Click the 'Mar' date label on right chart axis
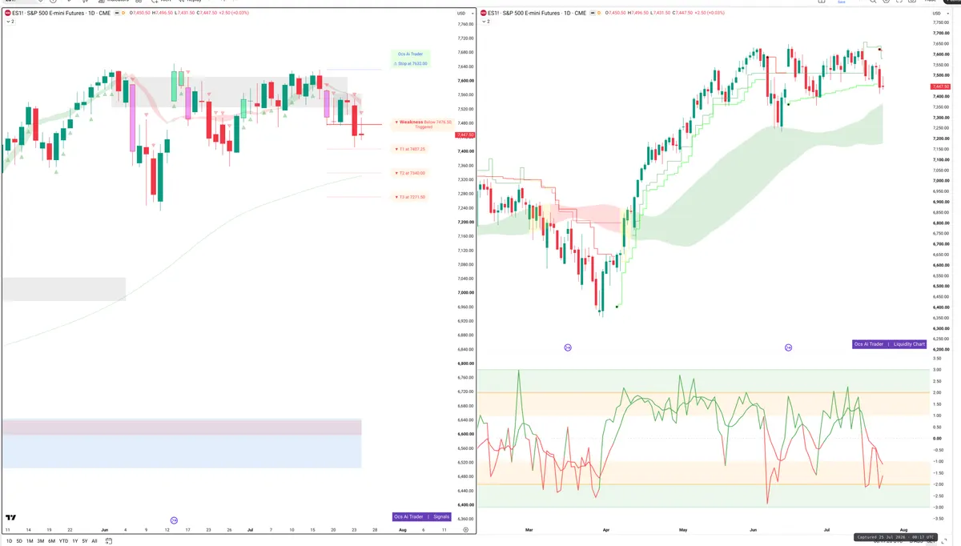The height and width of the screenshot is (546, 961). pos(529,530)
